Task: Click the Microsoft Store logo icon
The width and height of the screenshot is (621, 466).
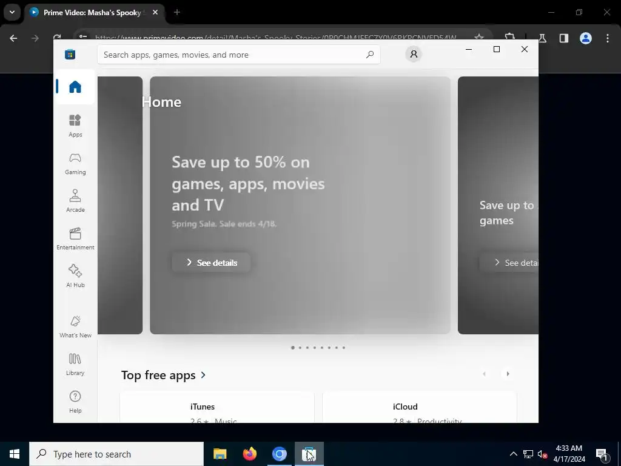Action: (x=70, y=54)
